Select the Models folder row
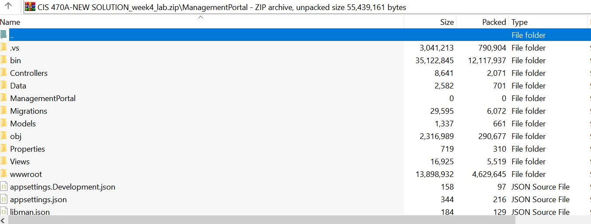The height and width of the screenshot is (224, 591). (x=23, y=123)
